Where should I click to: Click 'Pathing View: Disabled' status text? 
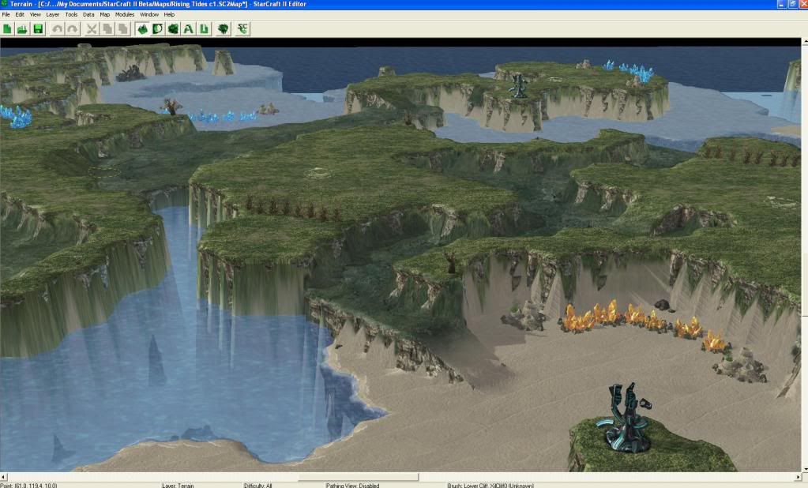[352, 486]
